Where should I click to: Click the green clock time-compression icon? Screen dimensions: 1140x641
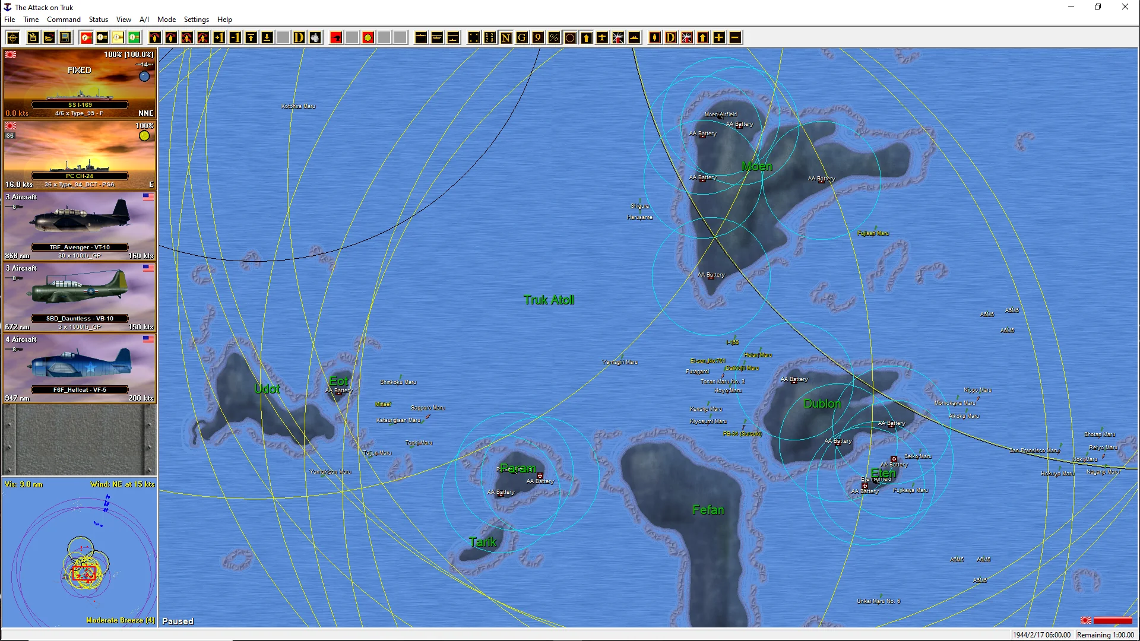134,38
